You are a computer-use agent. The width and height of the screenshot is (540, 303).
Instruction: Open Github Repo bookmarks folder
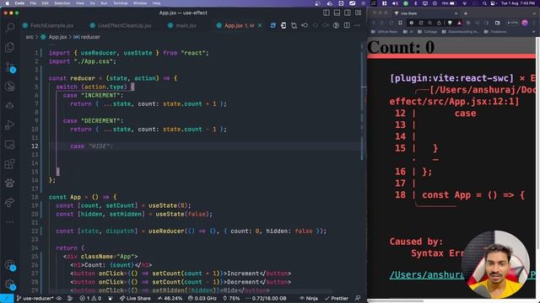tap(384, 32)
